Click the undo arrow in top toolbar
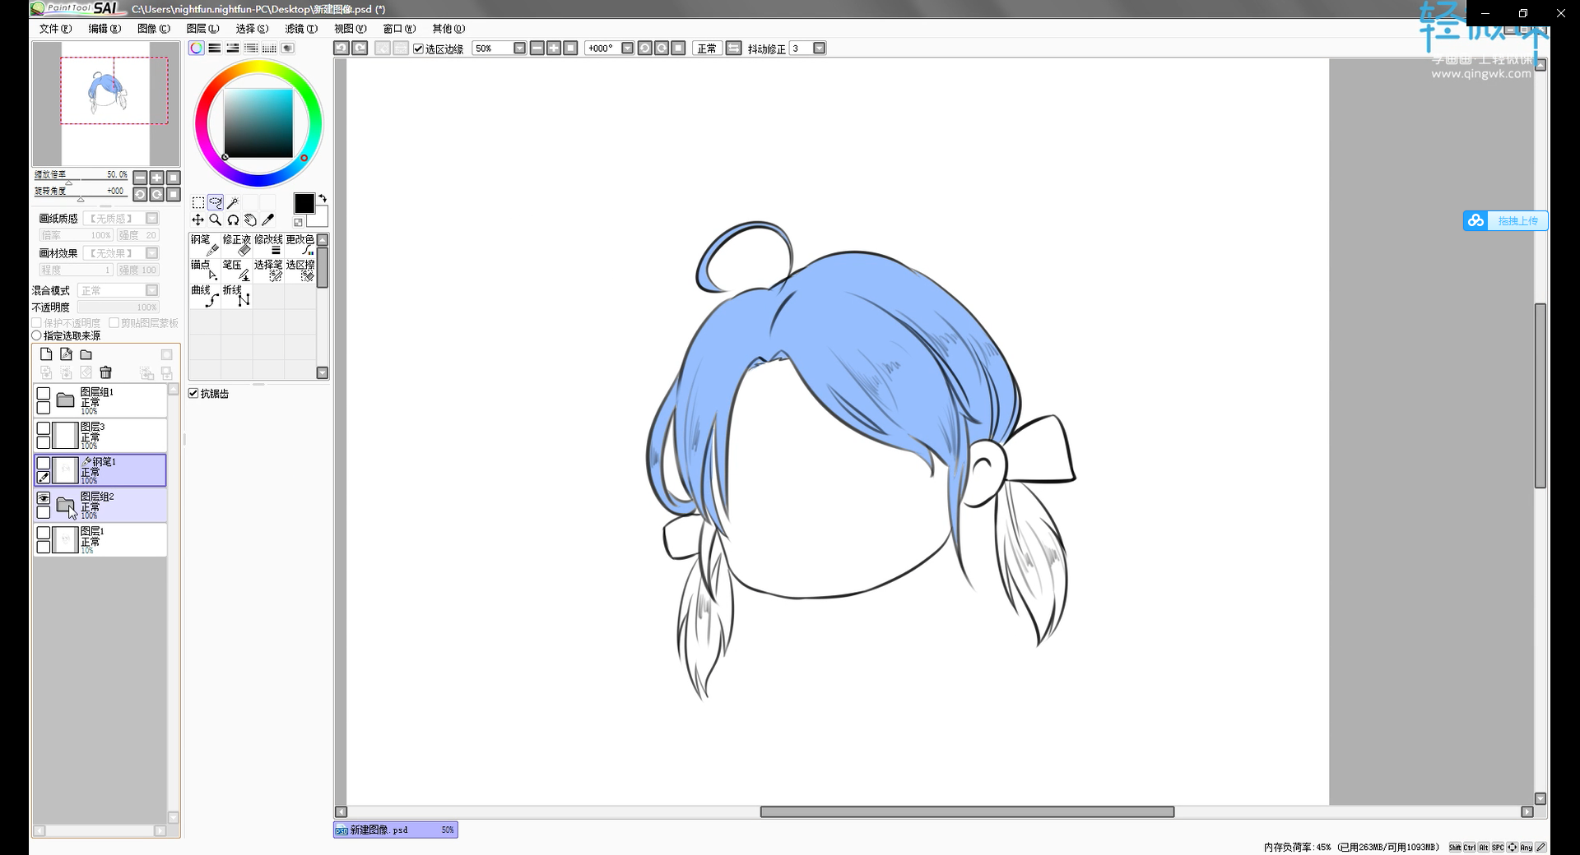 tap(342, 49)
